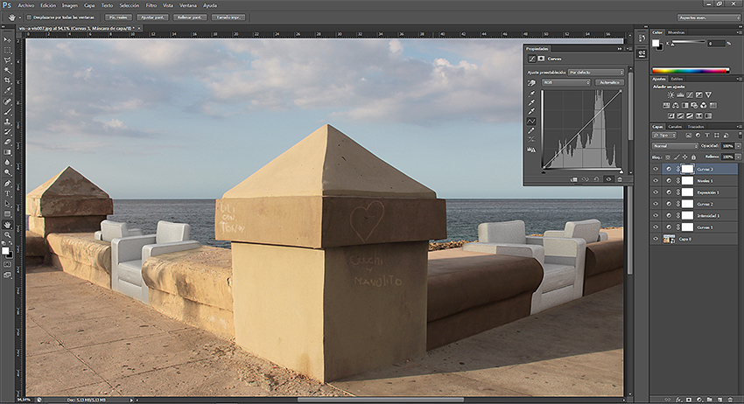The height and width of the screenshot is (404, 744).
Task: Switch to the Canales tab
Action: pyautogui.click(x=675, y=127)
